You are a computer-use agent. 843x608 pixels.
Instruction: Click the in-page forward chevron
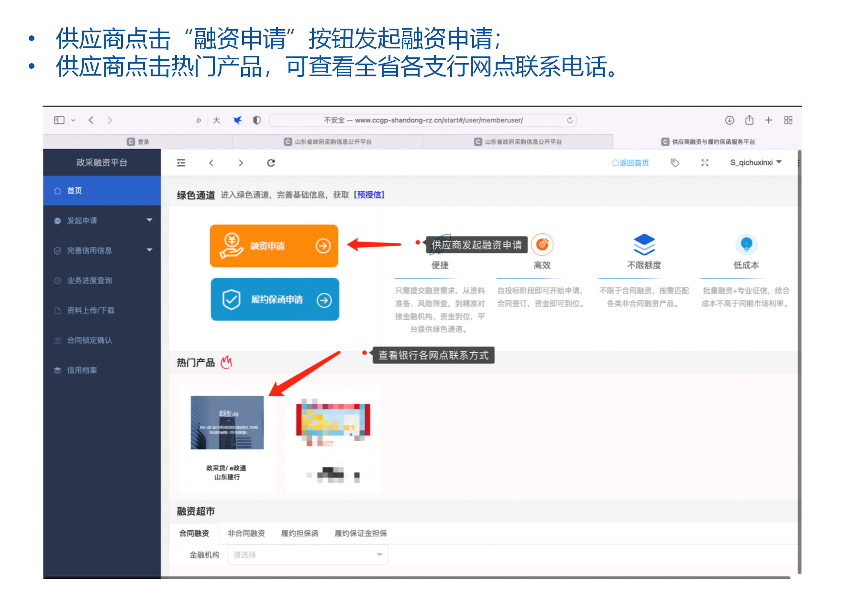coord(241,163)
